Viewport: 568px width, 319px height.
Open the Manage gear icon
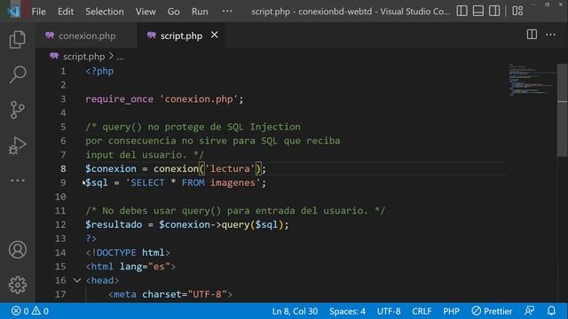(18, 285)
